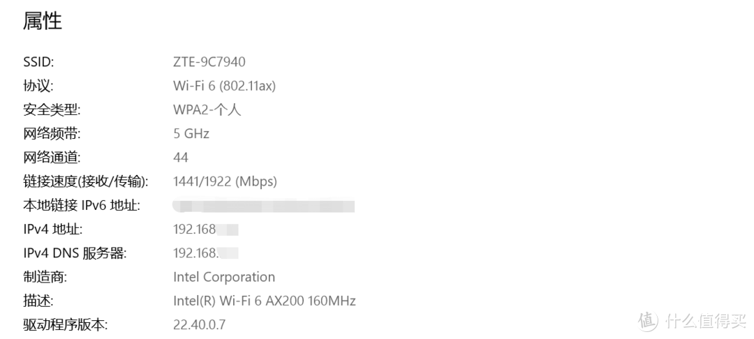Click the 本地链接 IPv6 地址 label
The height and width of the screenshot is (339, 754).
pyautogui.click(x=81, y=206)
